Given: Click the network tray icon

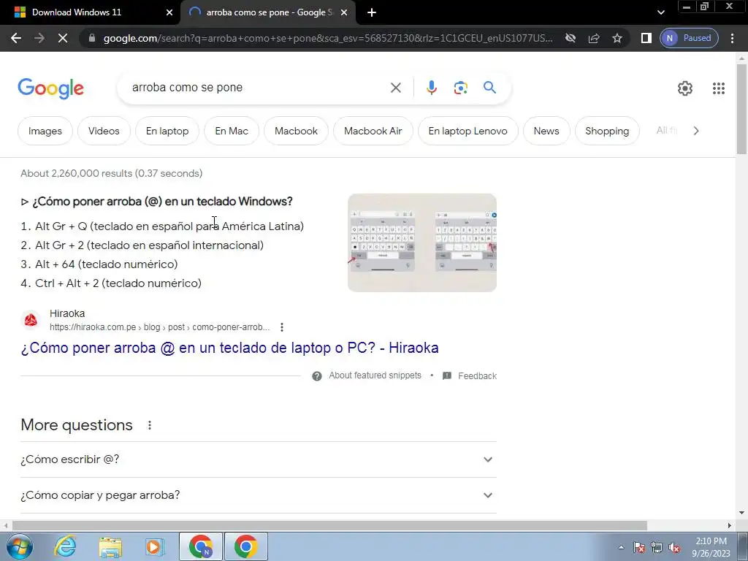Looking at the screenshot, I should click(657, 547).
